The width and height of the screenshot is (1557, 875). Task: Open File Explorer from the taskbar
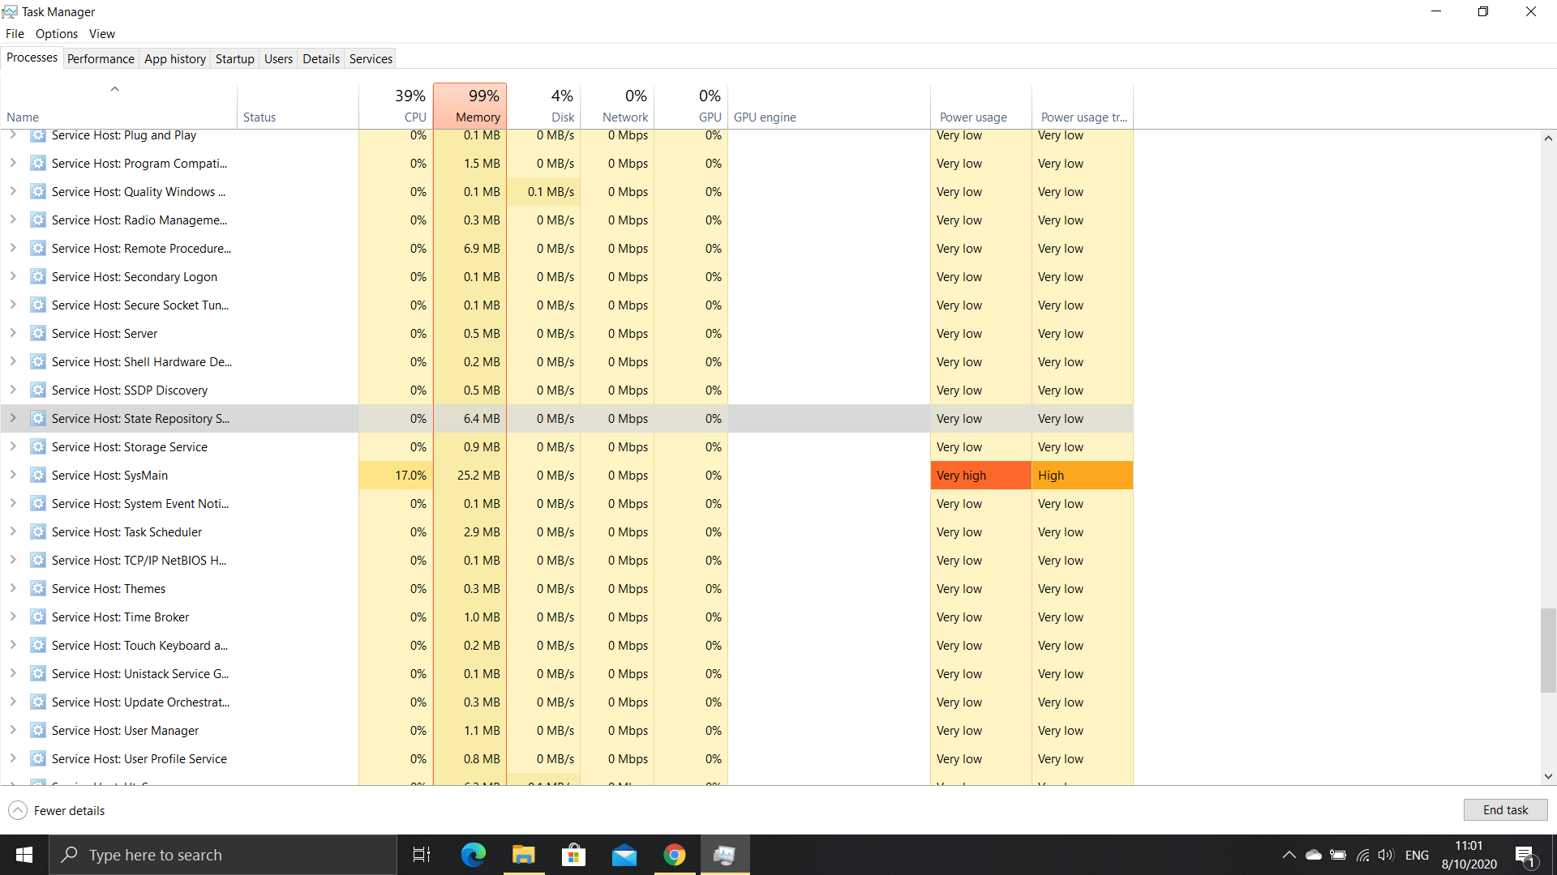523,855
